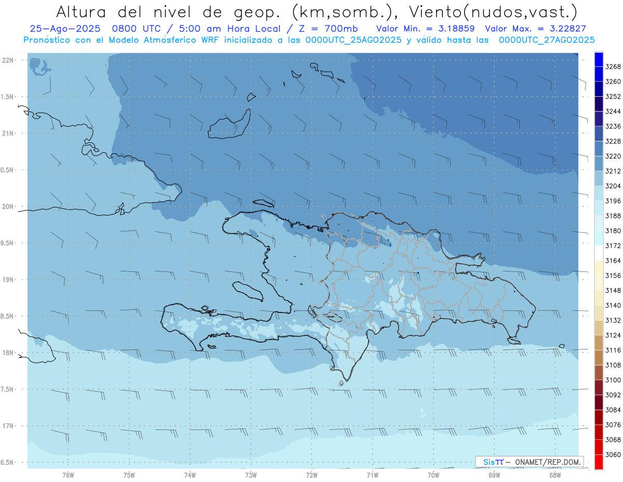Click the SisTT ONAMET/REP.DOM. label
Viewport: 623px width, 482px height.
pos(530,462)
